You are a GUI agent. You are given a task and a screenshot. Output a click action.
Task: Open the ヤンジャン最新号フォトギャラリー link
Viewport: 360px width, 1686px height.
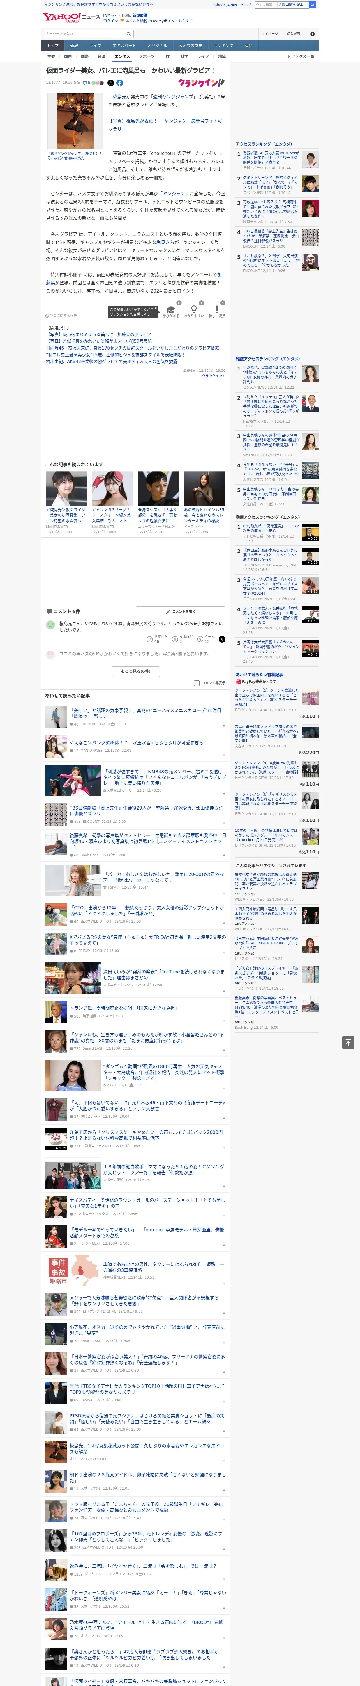[165, 124]
